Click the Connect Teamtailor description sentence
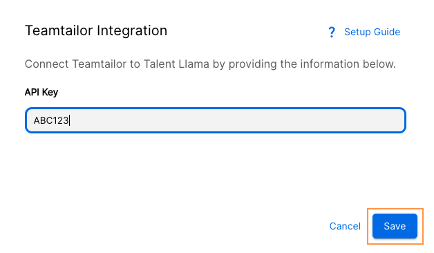The height and width of the screenshot is (253, 434). click(x=210, y=64)
